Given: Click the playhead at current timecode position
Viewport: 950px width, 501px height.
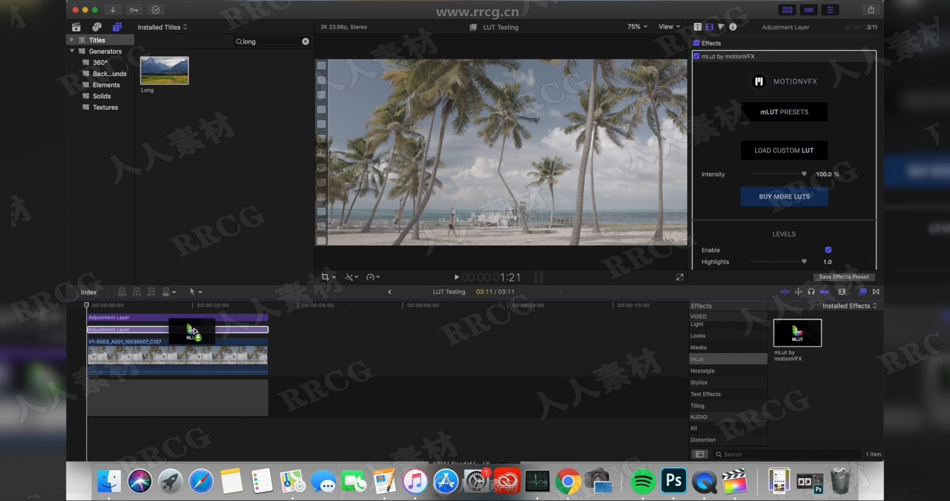Looking at the screenshot, I should [86, 305].
